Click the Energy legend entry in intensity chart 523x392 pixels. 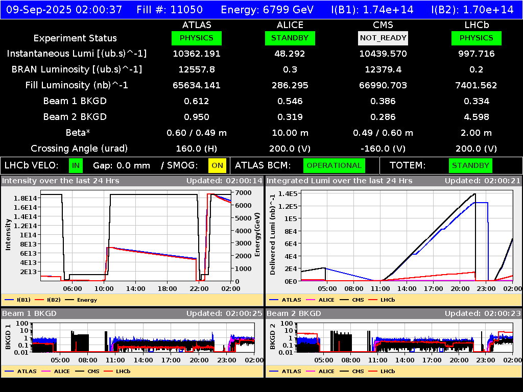tap(81, 300)
